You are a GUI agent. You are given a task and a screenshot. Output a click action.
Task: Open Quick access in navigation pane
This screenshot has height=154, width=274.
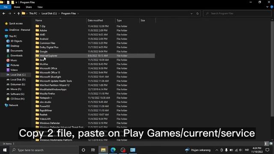(x=15, y=24)
